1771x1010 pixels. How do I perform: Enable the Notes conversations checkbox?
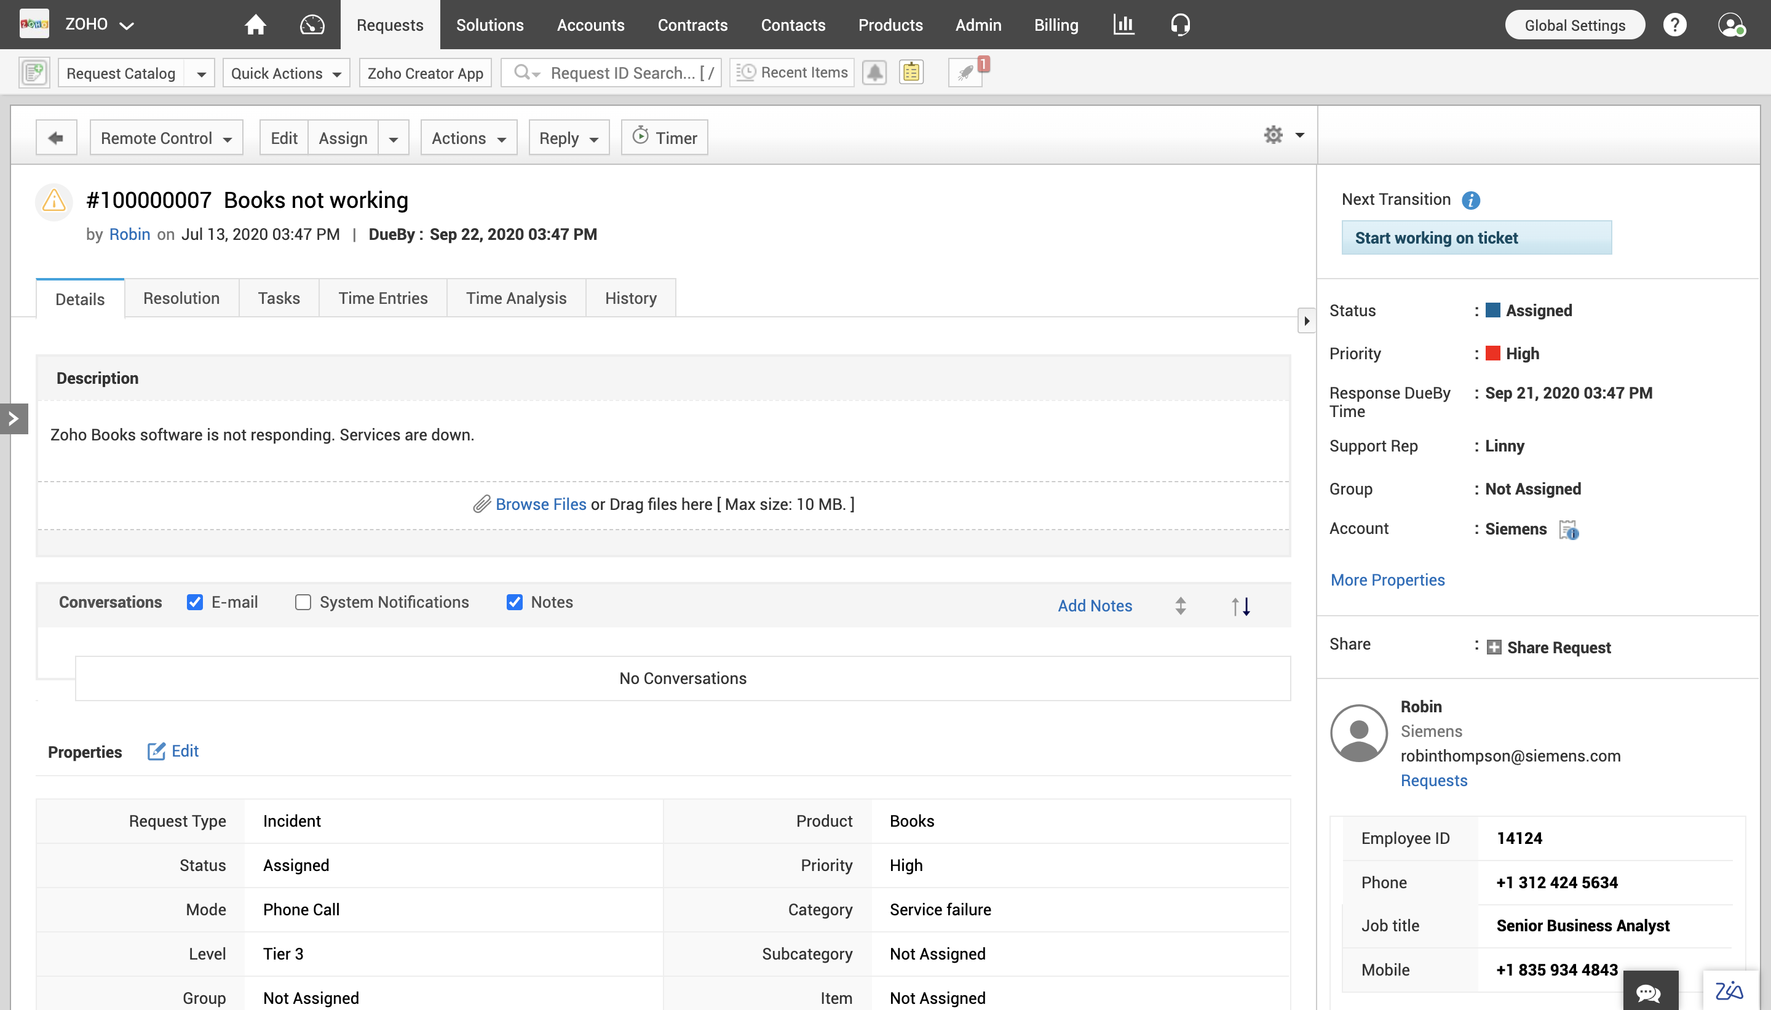tap(512, 601)
